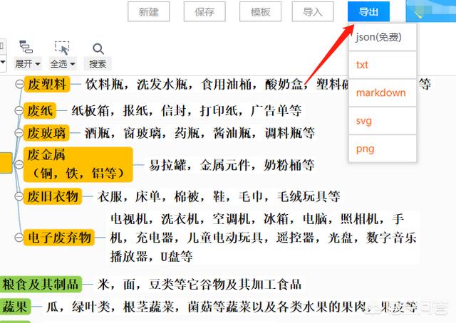
Task: Pick png in the export list
Action: coord(365,149)
